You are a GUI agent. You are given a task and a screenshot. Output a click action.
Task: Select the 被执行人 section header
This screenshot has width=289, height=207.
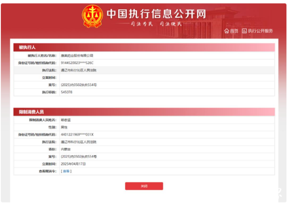click(x=27, y=47)
